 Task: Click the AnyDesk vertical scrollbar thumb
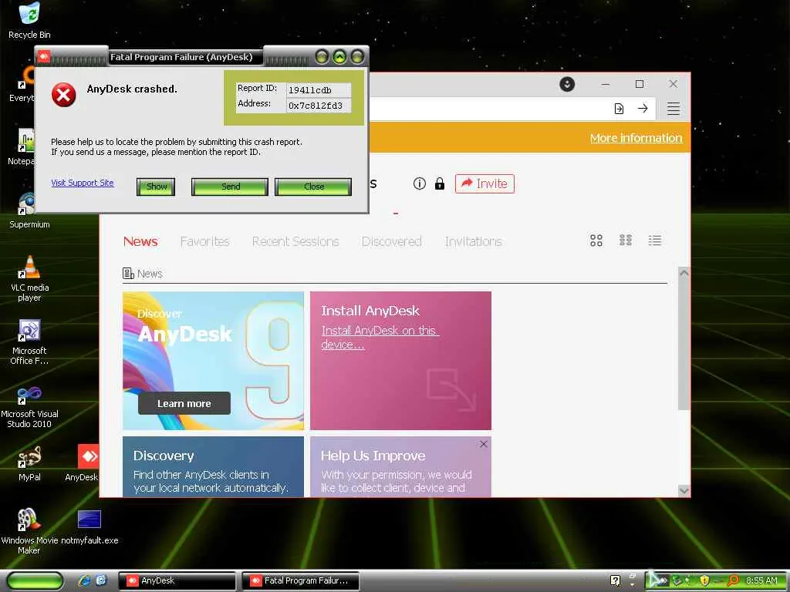[x=684, y=344]
